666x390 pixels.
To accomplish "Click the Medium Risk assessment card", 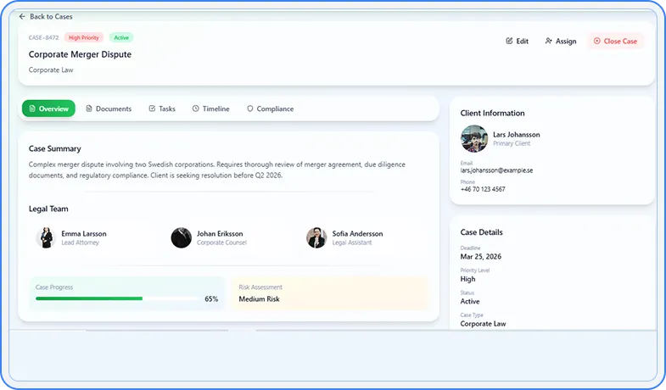I will click(328, 293).
